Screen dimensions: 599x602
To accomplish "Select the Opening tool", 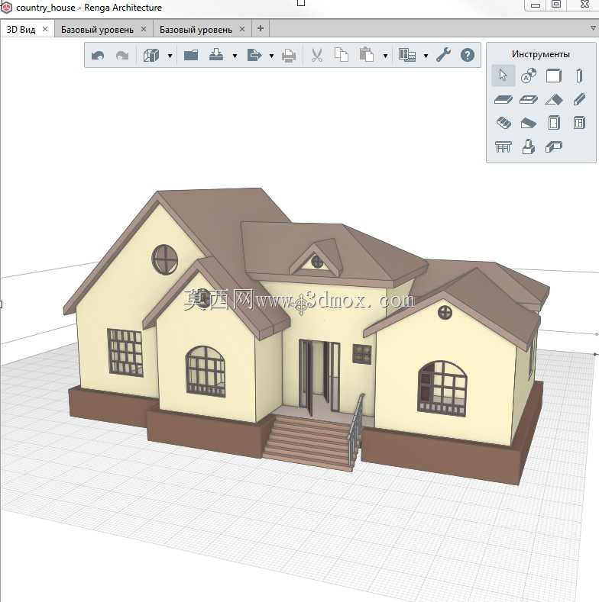I will 529,100.
